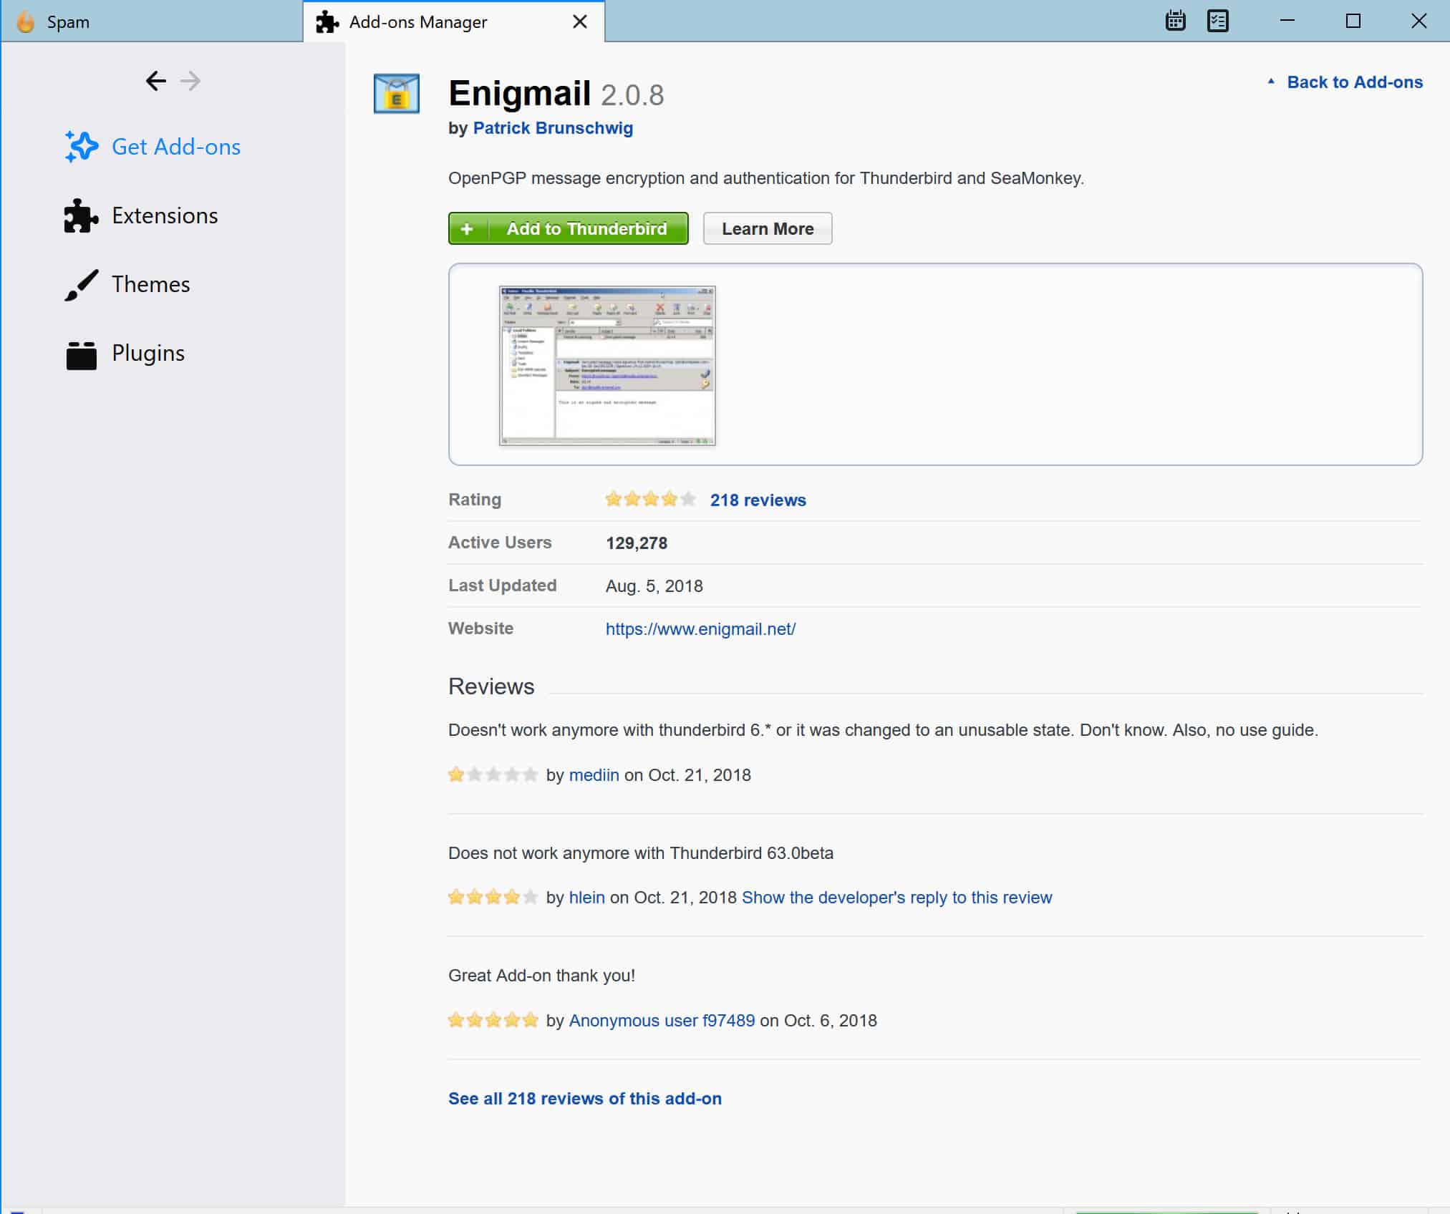Show the developer's reply to hlein's review

click(896, 898)
